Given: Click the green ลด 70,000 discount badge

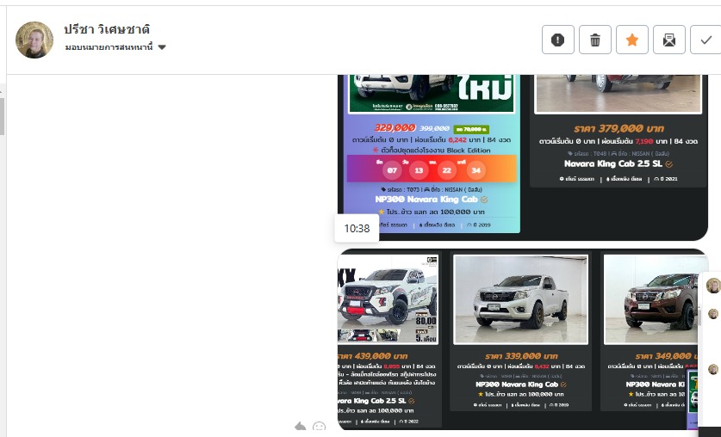Looking at the screenshot, I should pyautogui.click(x=471, y=129).
